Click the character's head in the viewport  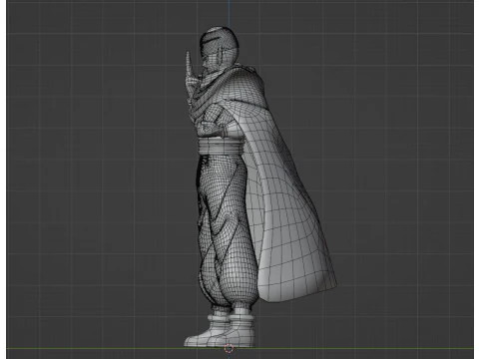219,47
